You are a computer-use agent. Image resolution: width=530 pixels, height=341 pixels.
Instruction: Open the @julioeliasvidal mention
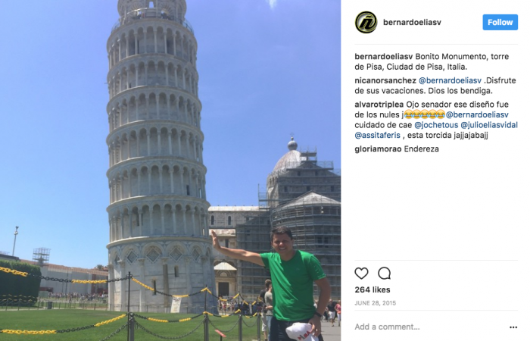click(x=489, y=125)
